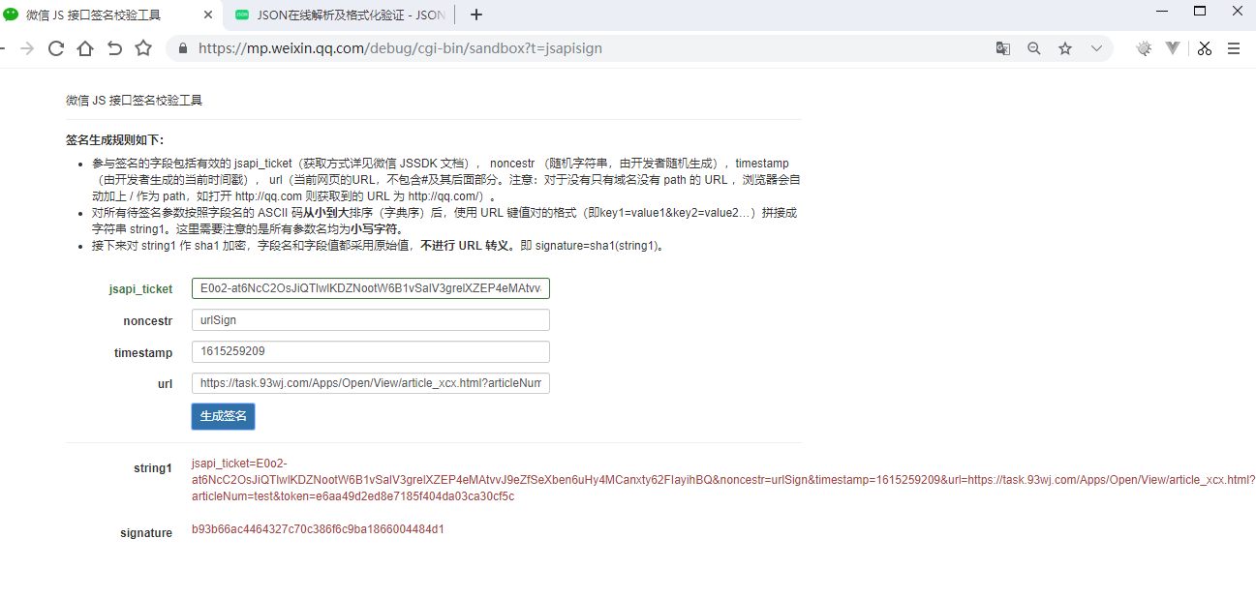The height and width of the screenshot is (599, 1256).
Task: Reload the page with the refresh icon
Action: click(56, 48)
